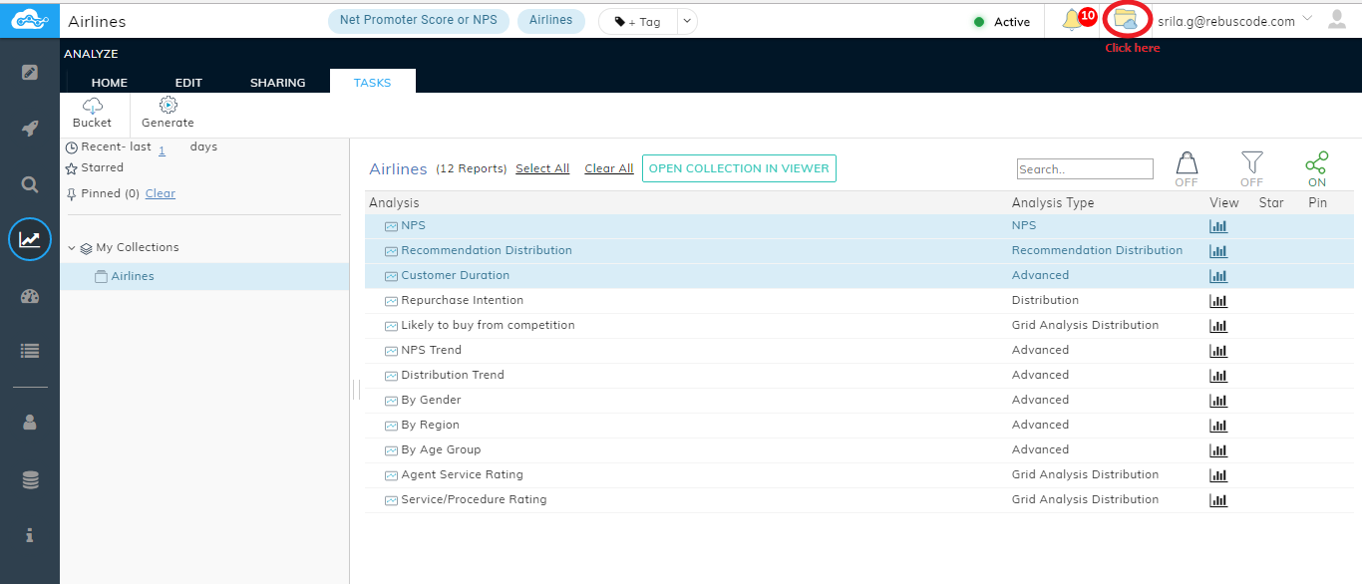Click the Analysis column header
The width and height of the screenshot is (1362, 584).
pyautogui.click(x=394, y=202)
